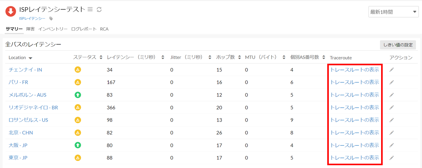
Task: Open the 北京 - CHN location link
Action: click(21, 133)
